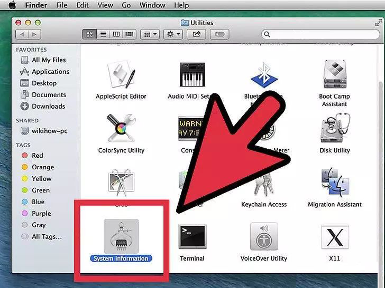This screenshot has height=288, width=385.
Task: Open the Window menu
Action: click(x=152, y=5)
